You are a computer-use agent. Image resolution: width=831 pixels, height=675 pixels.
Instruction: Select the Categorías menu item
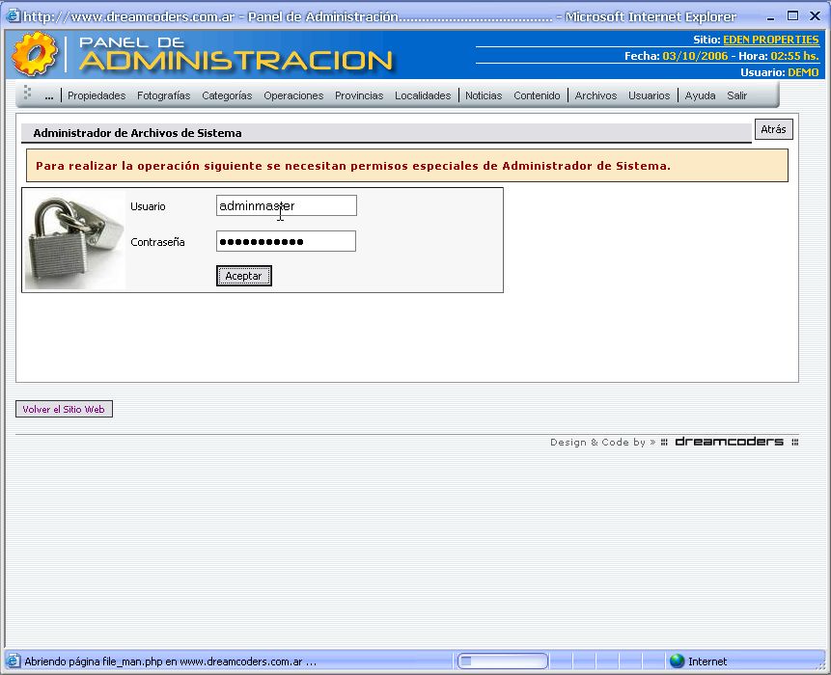point(227,95)
